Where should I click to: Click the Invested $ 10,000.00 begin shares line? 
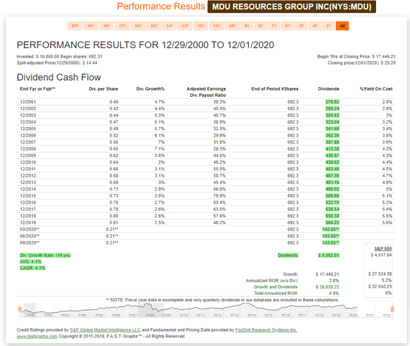pyautogui.click(x=60, y=56)
